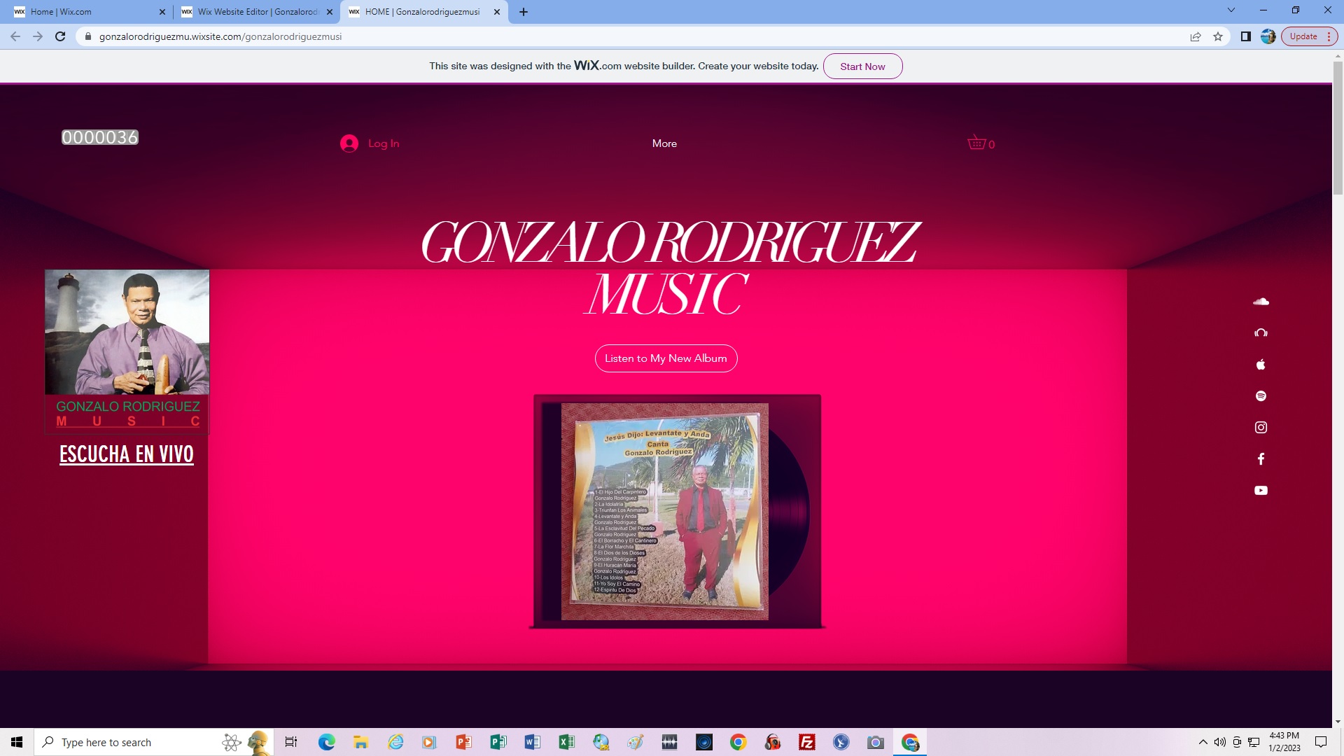Open a new browser tab
The height and width of the screenshot is (756, 1344).
click(524, 12)
